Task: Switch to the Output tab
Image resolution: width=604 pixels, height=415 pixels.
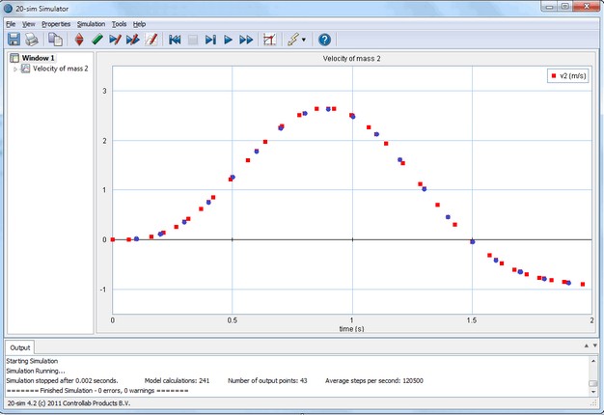Action: (19, 346)
